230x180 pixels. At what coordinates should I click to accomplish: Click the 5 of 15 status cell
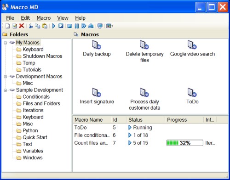(x=138, y=143)
